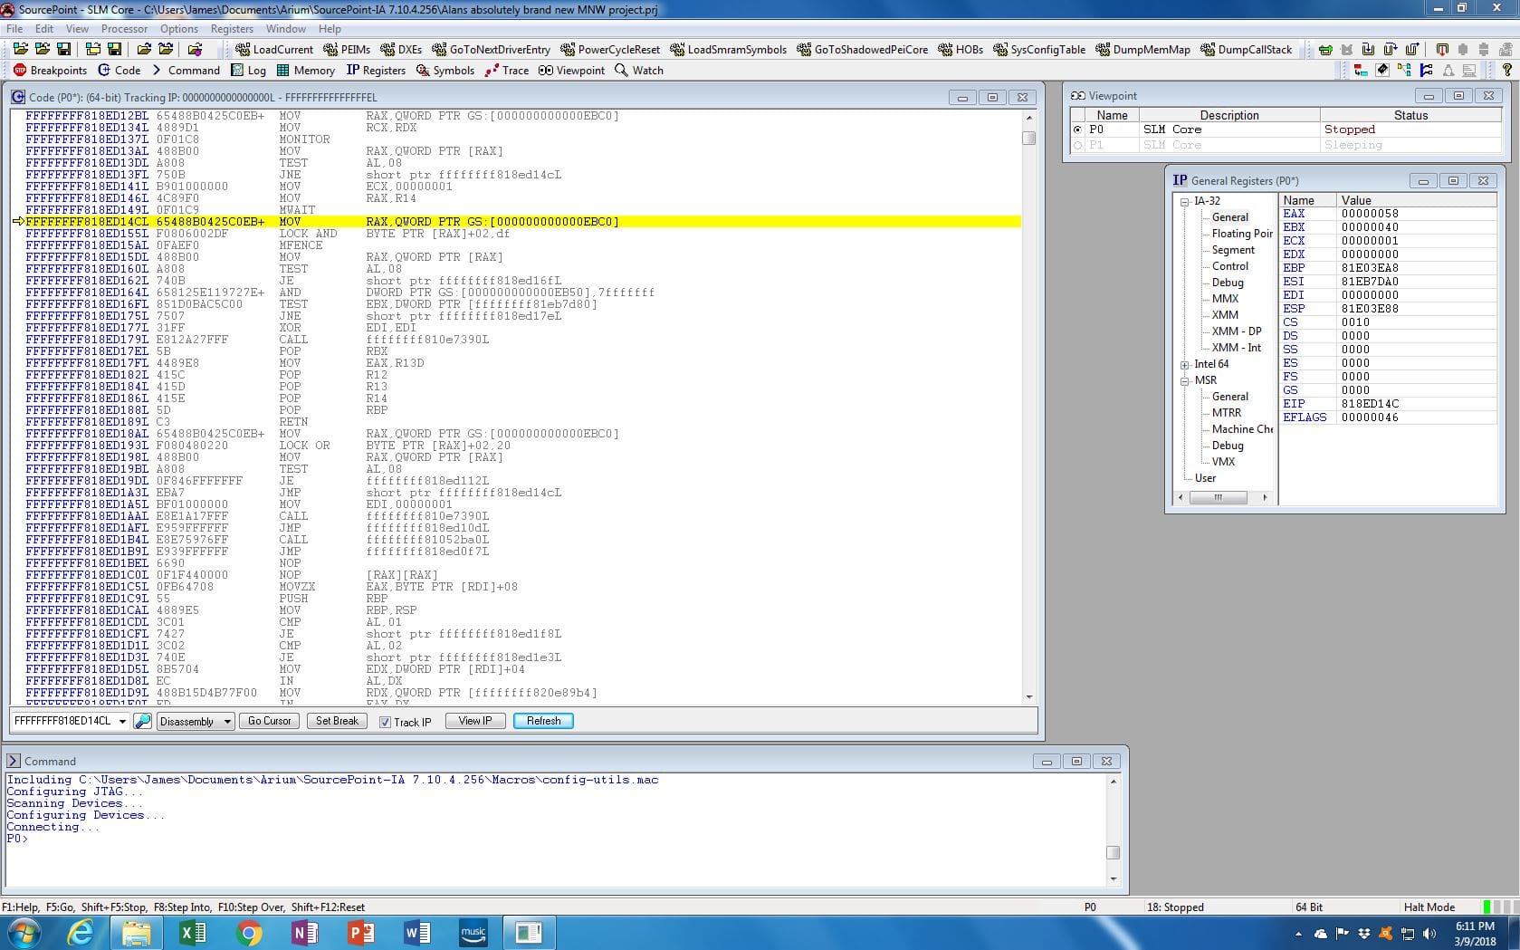Open the Edit menu

[x=44, y=28]
